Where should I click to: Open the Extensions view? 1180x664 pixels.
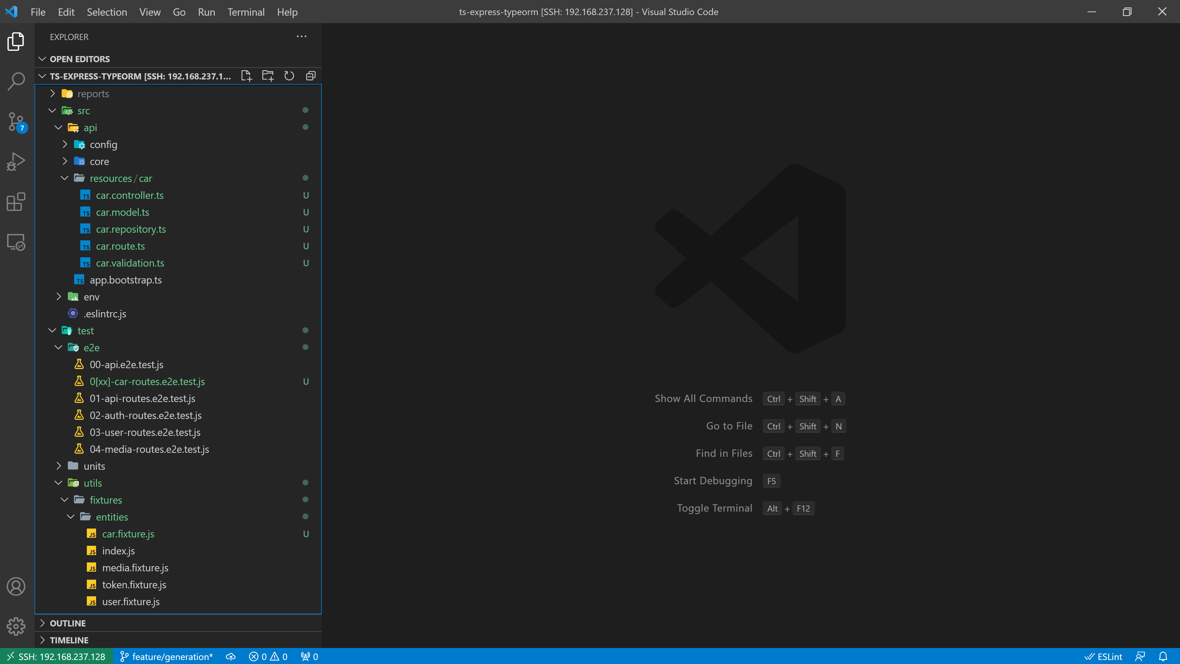coord(16,202)
